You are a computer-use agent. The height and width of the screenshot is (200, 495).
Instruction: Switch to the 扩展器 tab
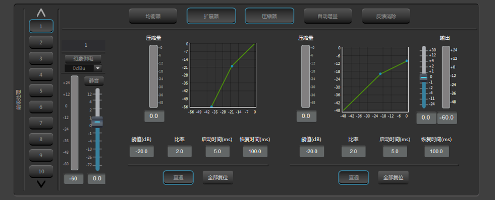211,16
